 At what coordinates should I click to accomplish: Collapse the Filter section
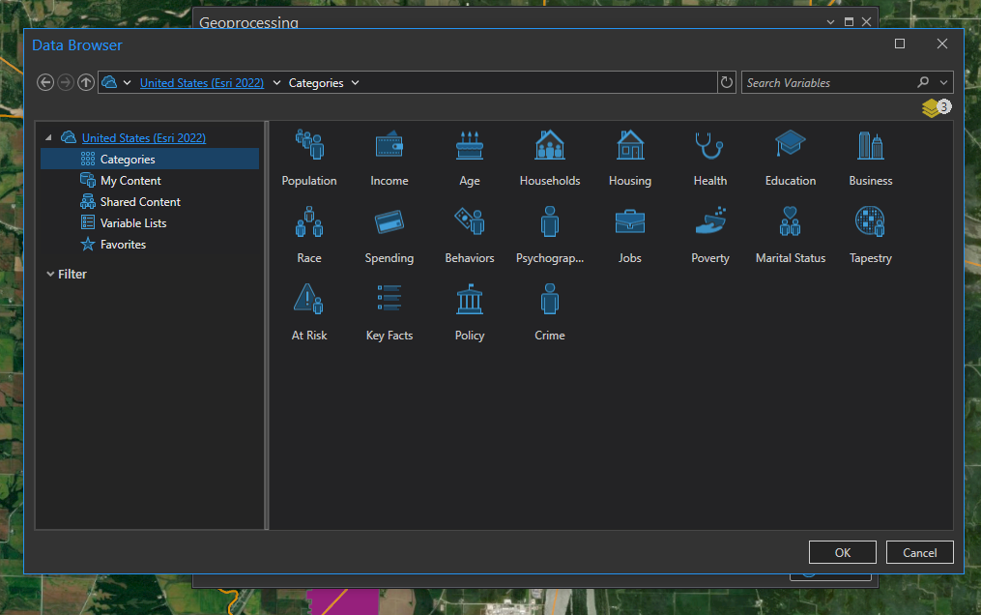[50, 274]
